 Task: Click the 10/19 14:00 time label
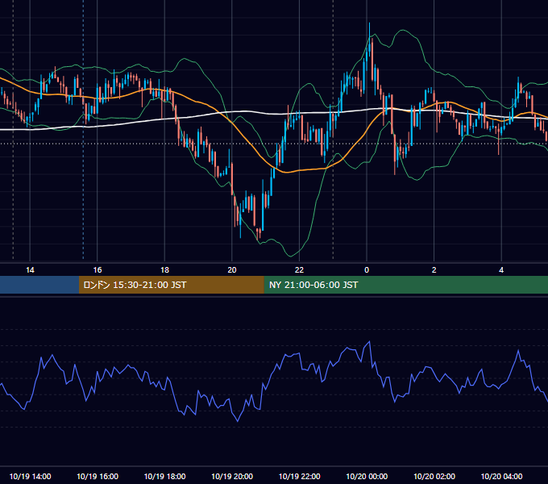point(30,476)
